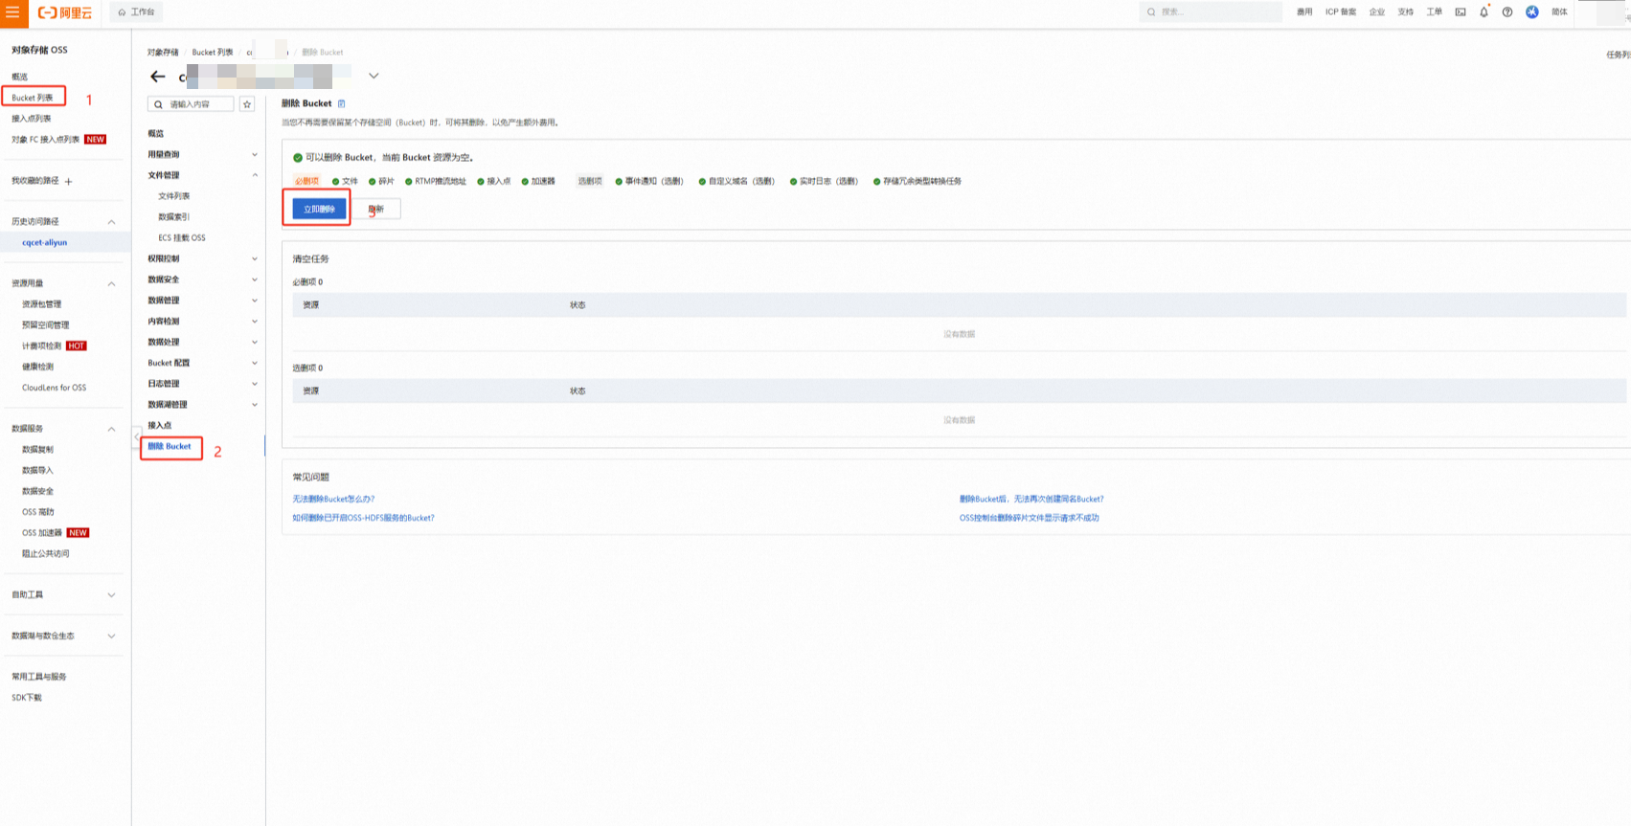Image resolution: width=1631 pixels, height=826 pixels.
Task: Open 预留空间管理
Action: pyautogui.click(x=46, y=325)
